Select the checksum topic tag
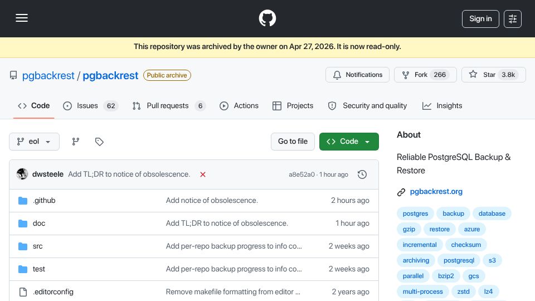 (x=466, y=245)
